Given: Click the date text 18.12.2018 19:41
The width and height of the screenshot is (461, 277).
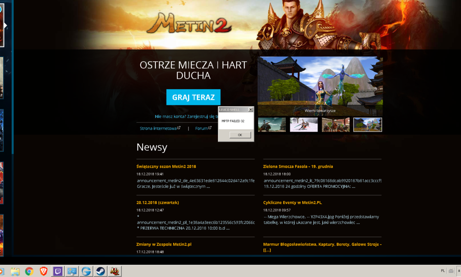Looking at the screenshot, I should pos(150,174).
